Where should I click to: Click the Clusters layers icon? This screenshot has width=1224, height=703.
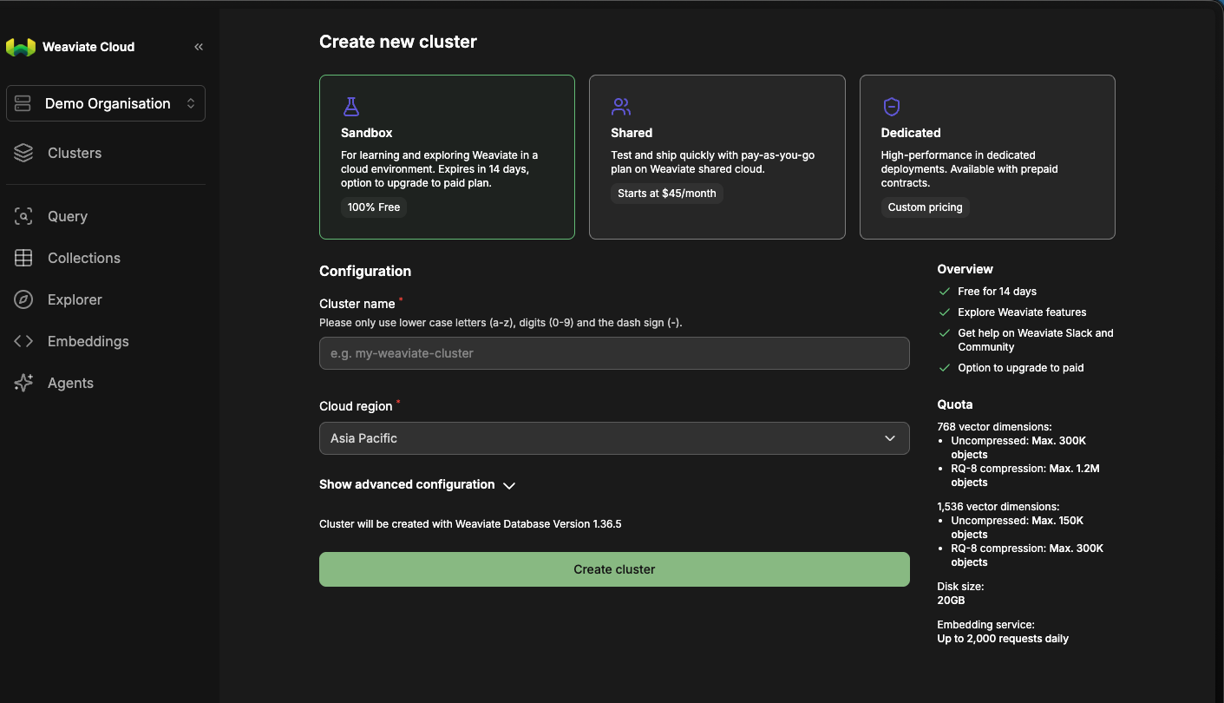point(23,154)
